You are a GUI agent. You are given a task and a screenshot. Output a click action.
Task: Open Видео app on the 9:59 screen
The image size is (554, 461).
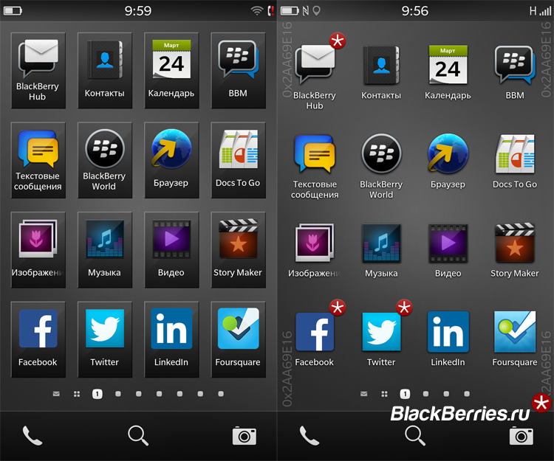[x=171, y=250]
